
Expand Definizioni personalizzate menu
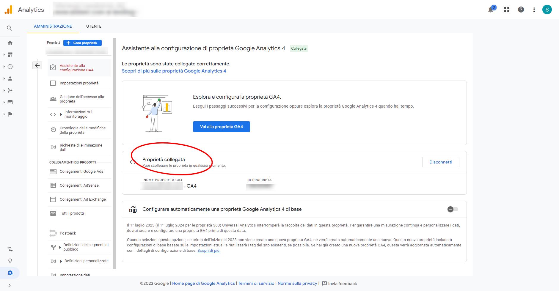(61, 261)
